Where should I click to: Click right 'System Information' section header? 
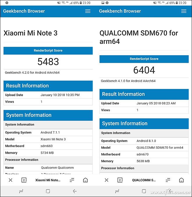pyautogui.click(x=144, y=123)
